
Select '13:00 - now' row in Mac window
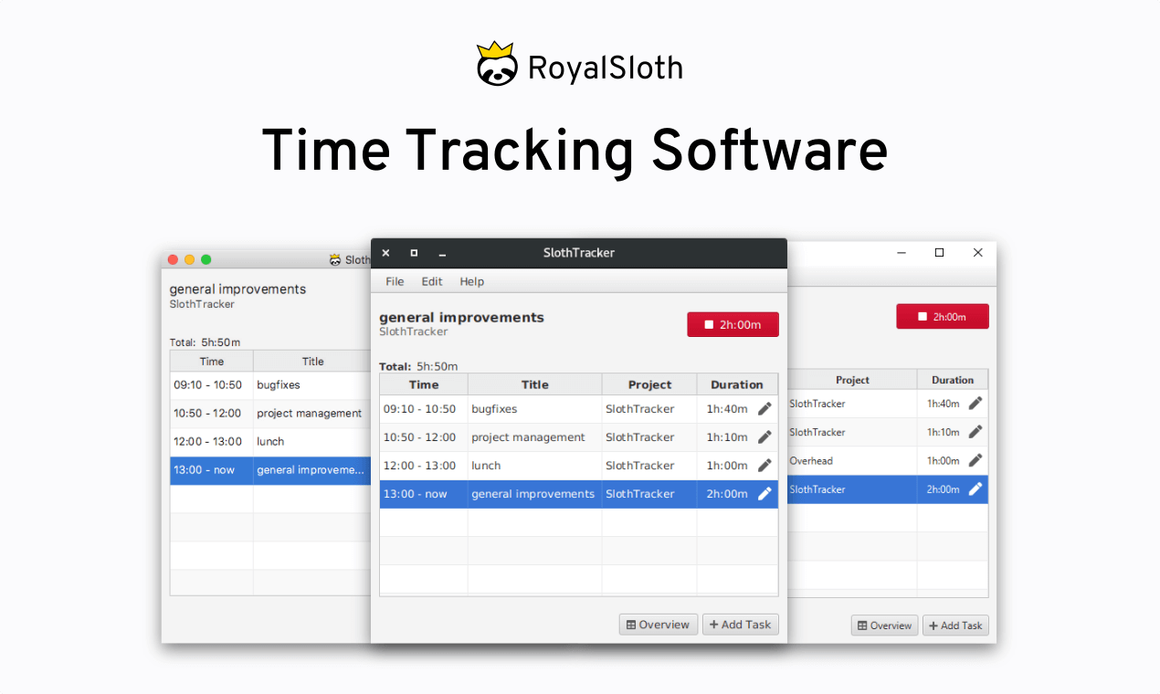click(x=271, y=470)
